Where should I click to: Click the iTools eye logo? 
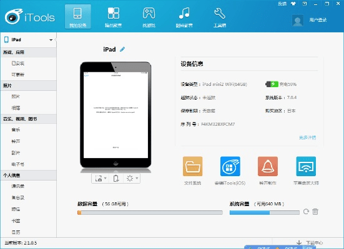coord(14,17)
